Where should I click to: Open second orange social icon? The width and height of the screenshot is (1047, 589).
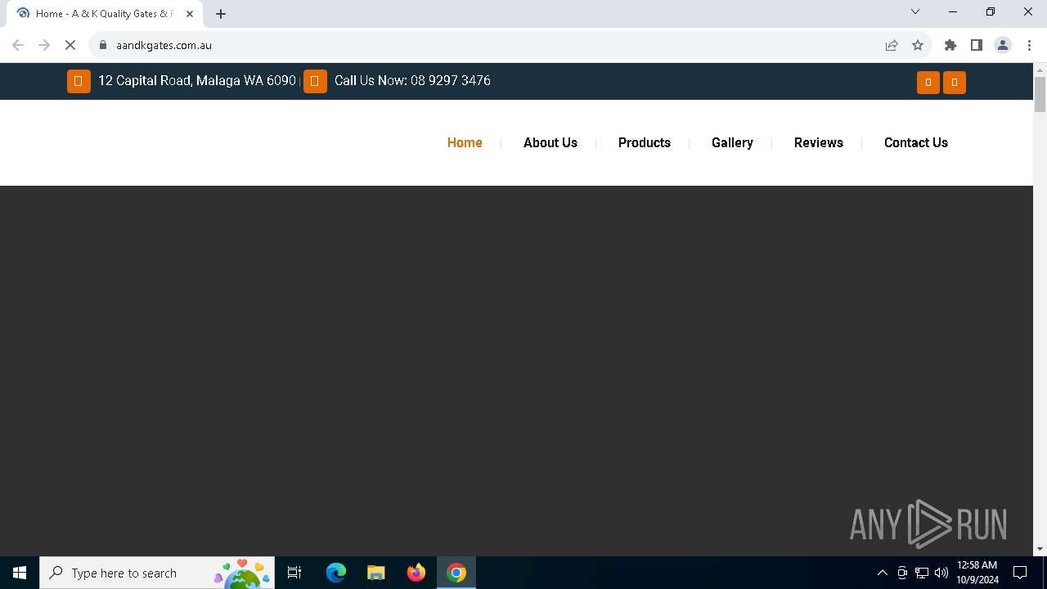[x=955, y=83]
